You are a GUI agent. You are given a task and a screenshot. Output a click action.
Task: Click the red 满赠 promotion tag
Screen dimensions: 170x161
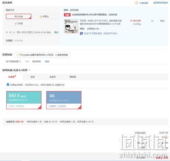[x=67, y=15]
